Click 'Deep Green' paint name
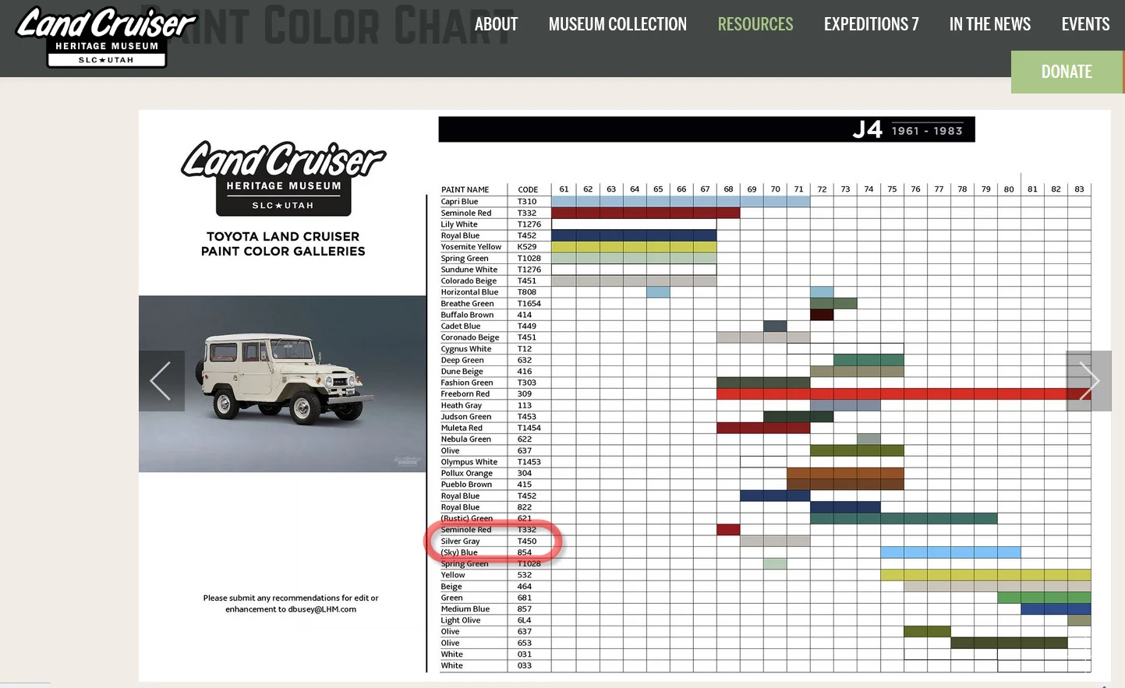The image size is (1125, 688). (x=462, y=360)
